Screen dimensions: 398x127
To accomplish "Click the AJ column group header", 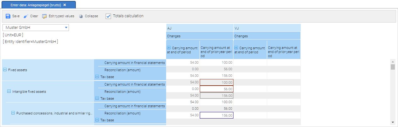I will click(x=200, y=28).
